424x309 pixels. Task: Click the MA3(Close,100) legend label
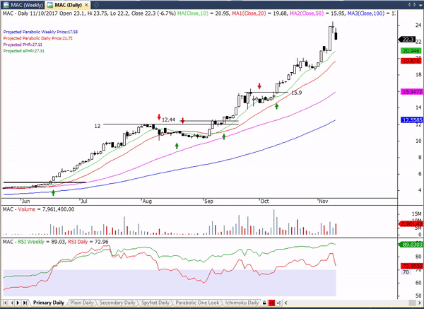click(365, 13)
